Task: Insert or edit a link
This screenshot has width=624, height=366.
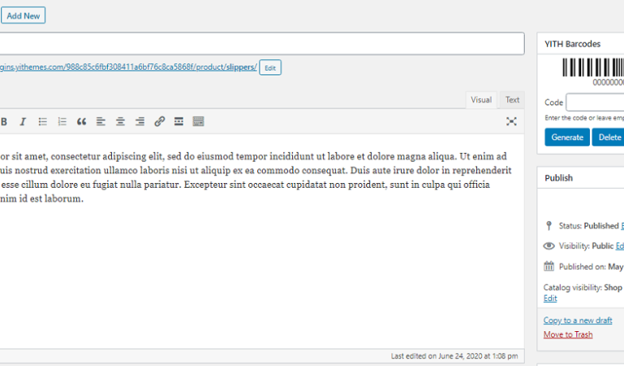Action: 159,121
